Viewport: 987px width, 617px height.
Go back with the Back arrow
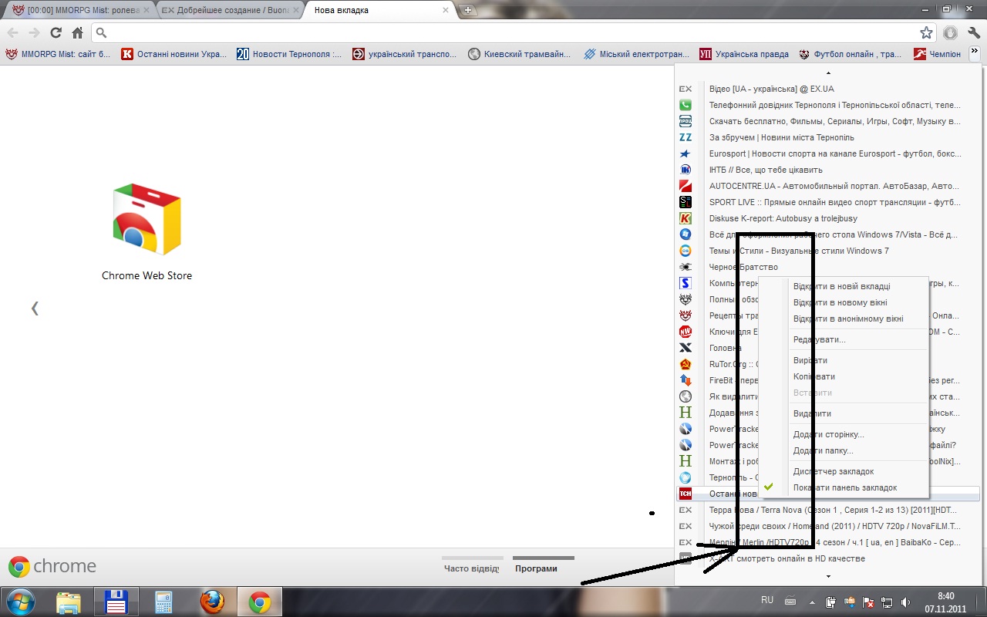click(13, 33)
